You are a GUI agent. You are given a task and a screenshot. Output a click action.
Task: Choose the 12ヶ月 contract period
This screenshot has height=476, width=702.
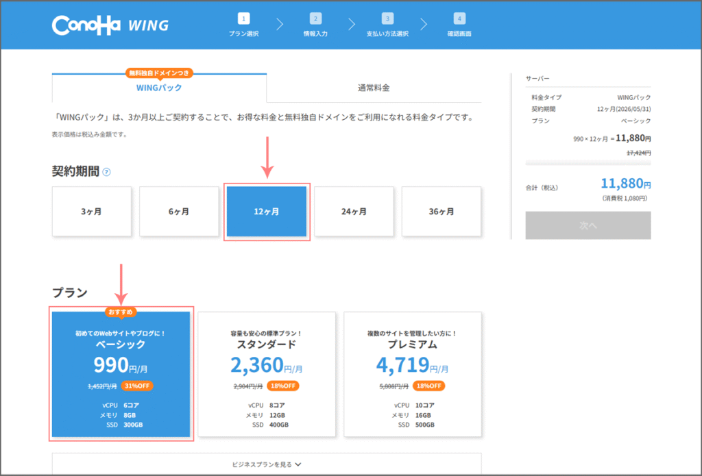point(267,211)
